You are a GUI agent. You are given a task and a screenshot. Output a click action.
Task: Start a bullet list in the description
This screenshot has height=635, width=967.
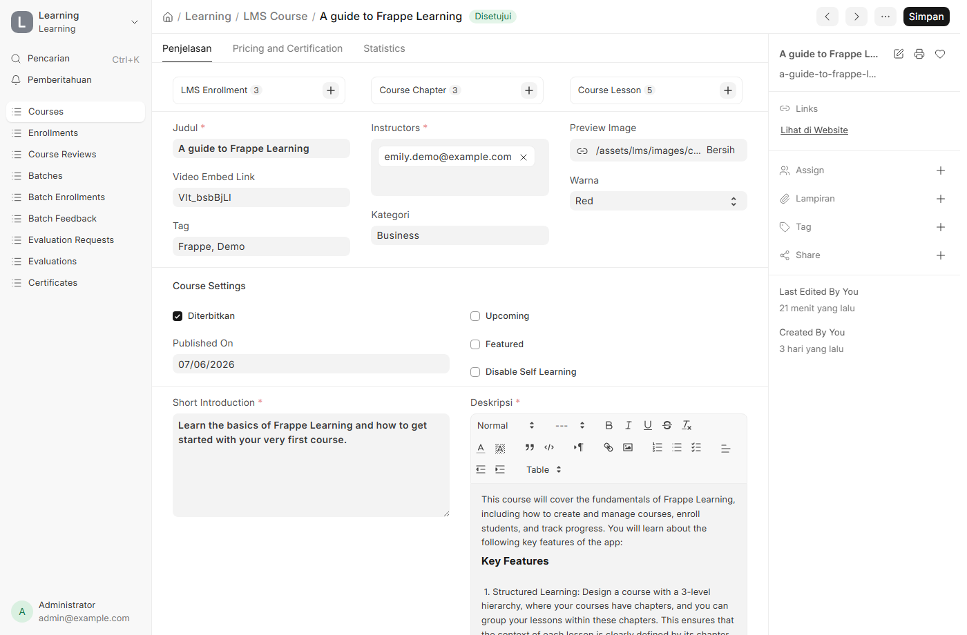677,447
